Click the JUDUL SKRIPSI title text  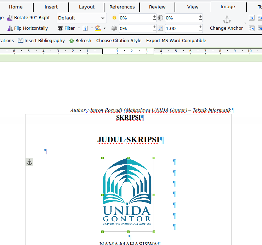128,140
